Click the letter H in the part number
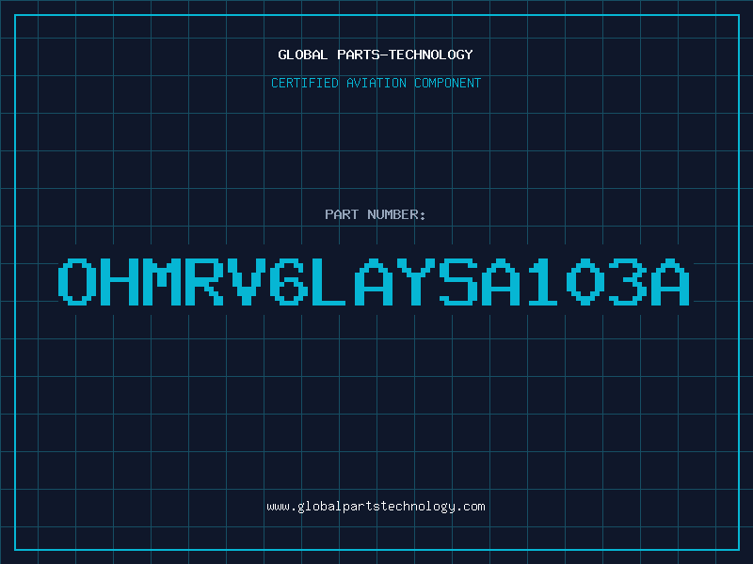This screenshot has width=753, height=564. (x=120, y=282)
